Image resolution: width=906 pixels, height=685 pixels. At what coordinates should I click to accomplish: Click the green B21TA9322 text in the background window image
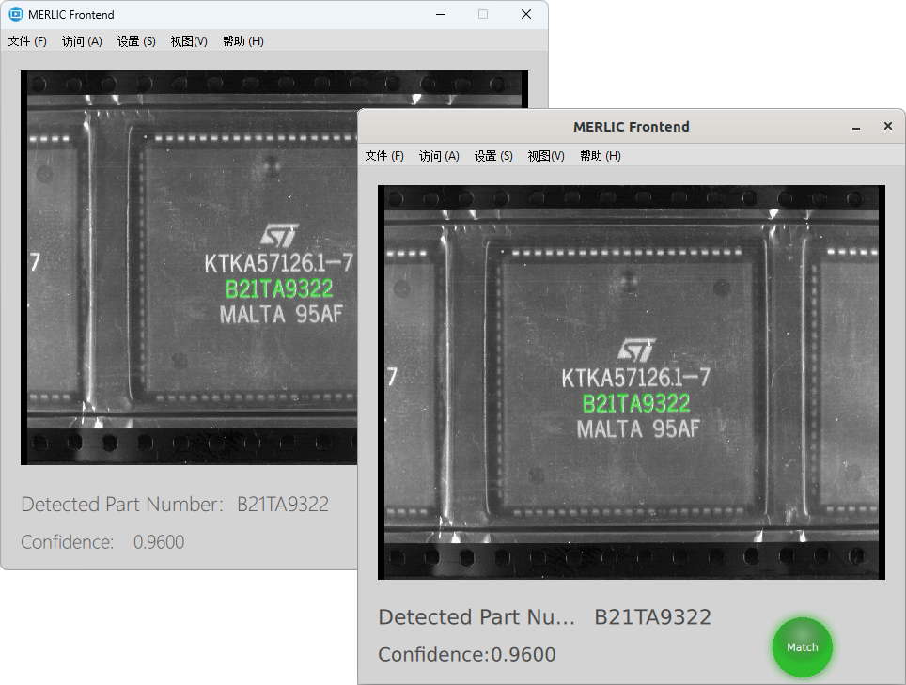coord(278,290)
